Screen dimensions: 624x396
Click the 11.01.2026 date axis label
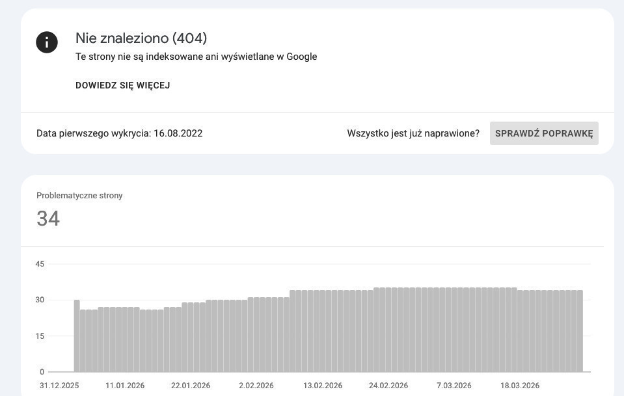[x=125, y=386]
